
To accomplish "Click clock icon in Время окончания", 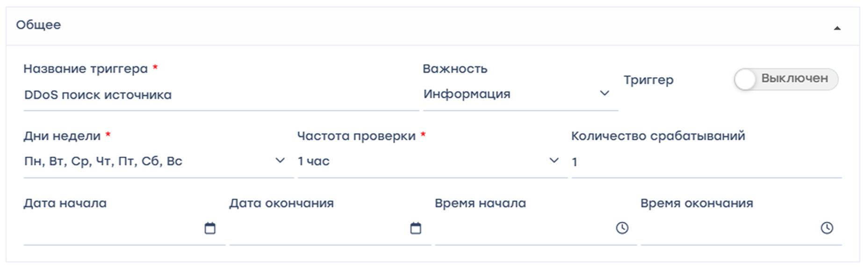I will (827, 228).
